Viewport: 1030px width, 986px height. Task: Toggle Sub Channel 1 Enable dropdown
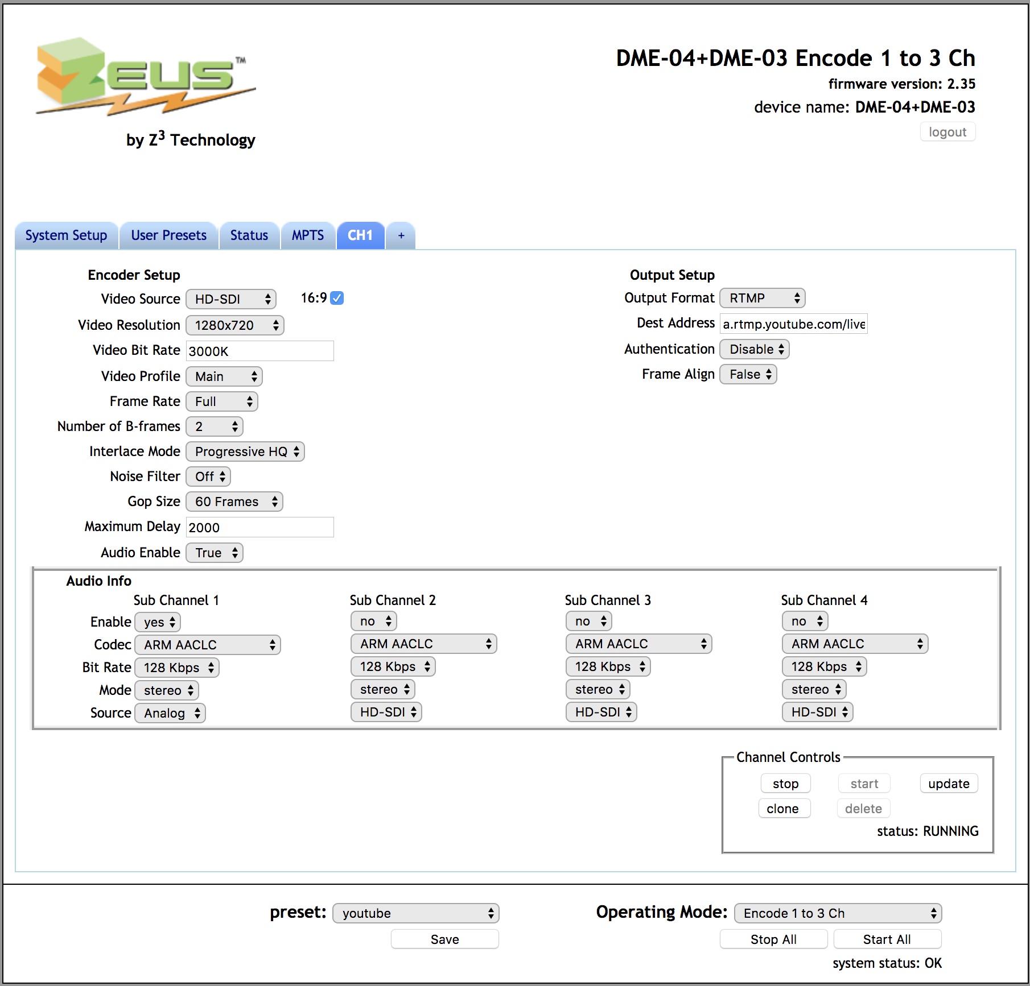pyautogui.click(x=158, y=622)
